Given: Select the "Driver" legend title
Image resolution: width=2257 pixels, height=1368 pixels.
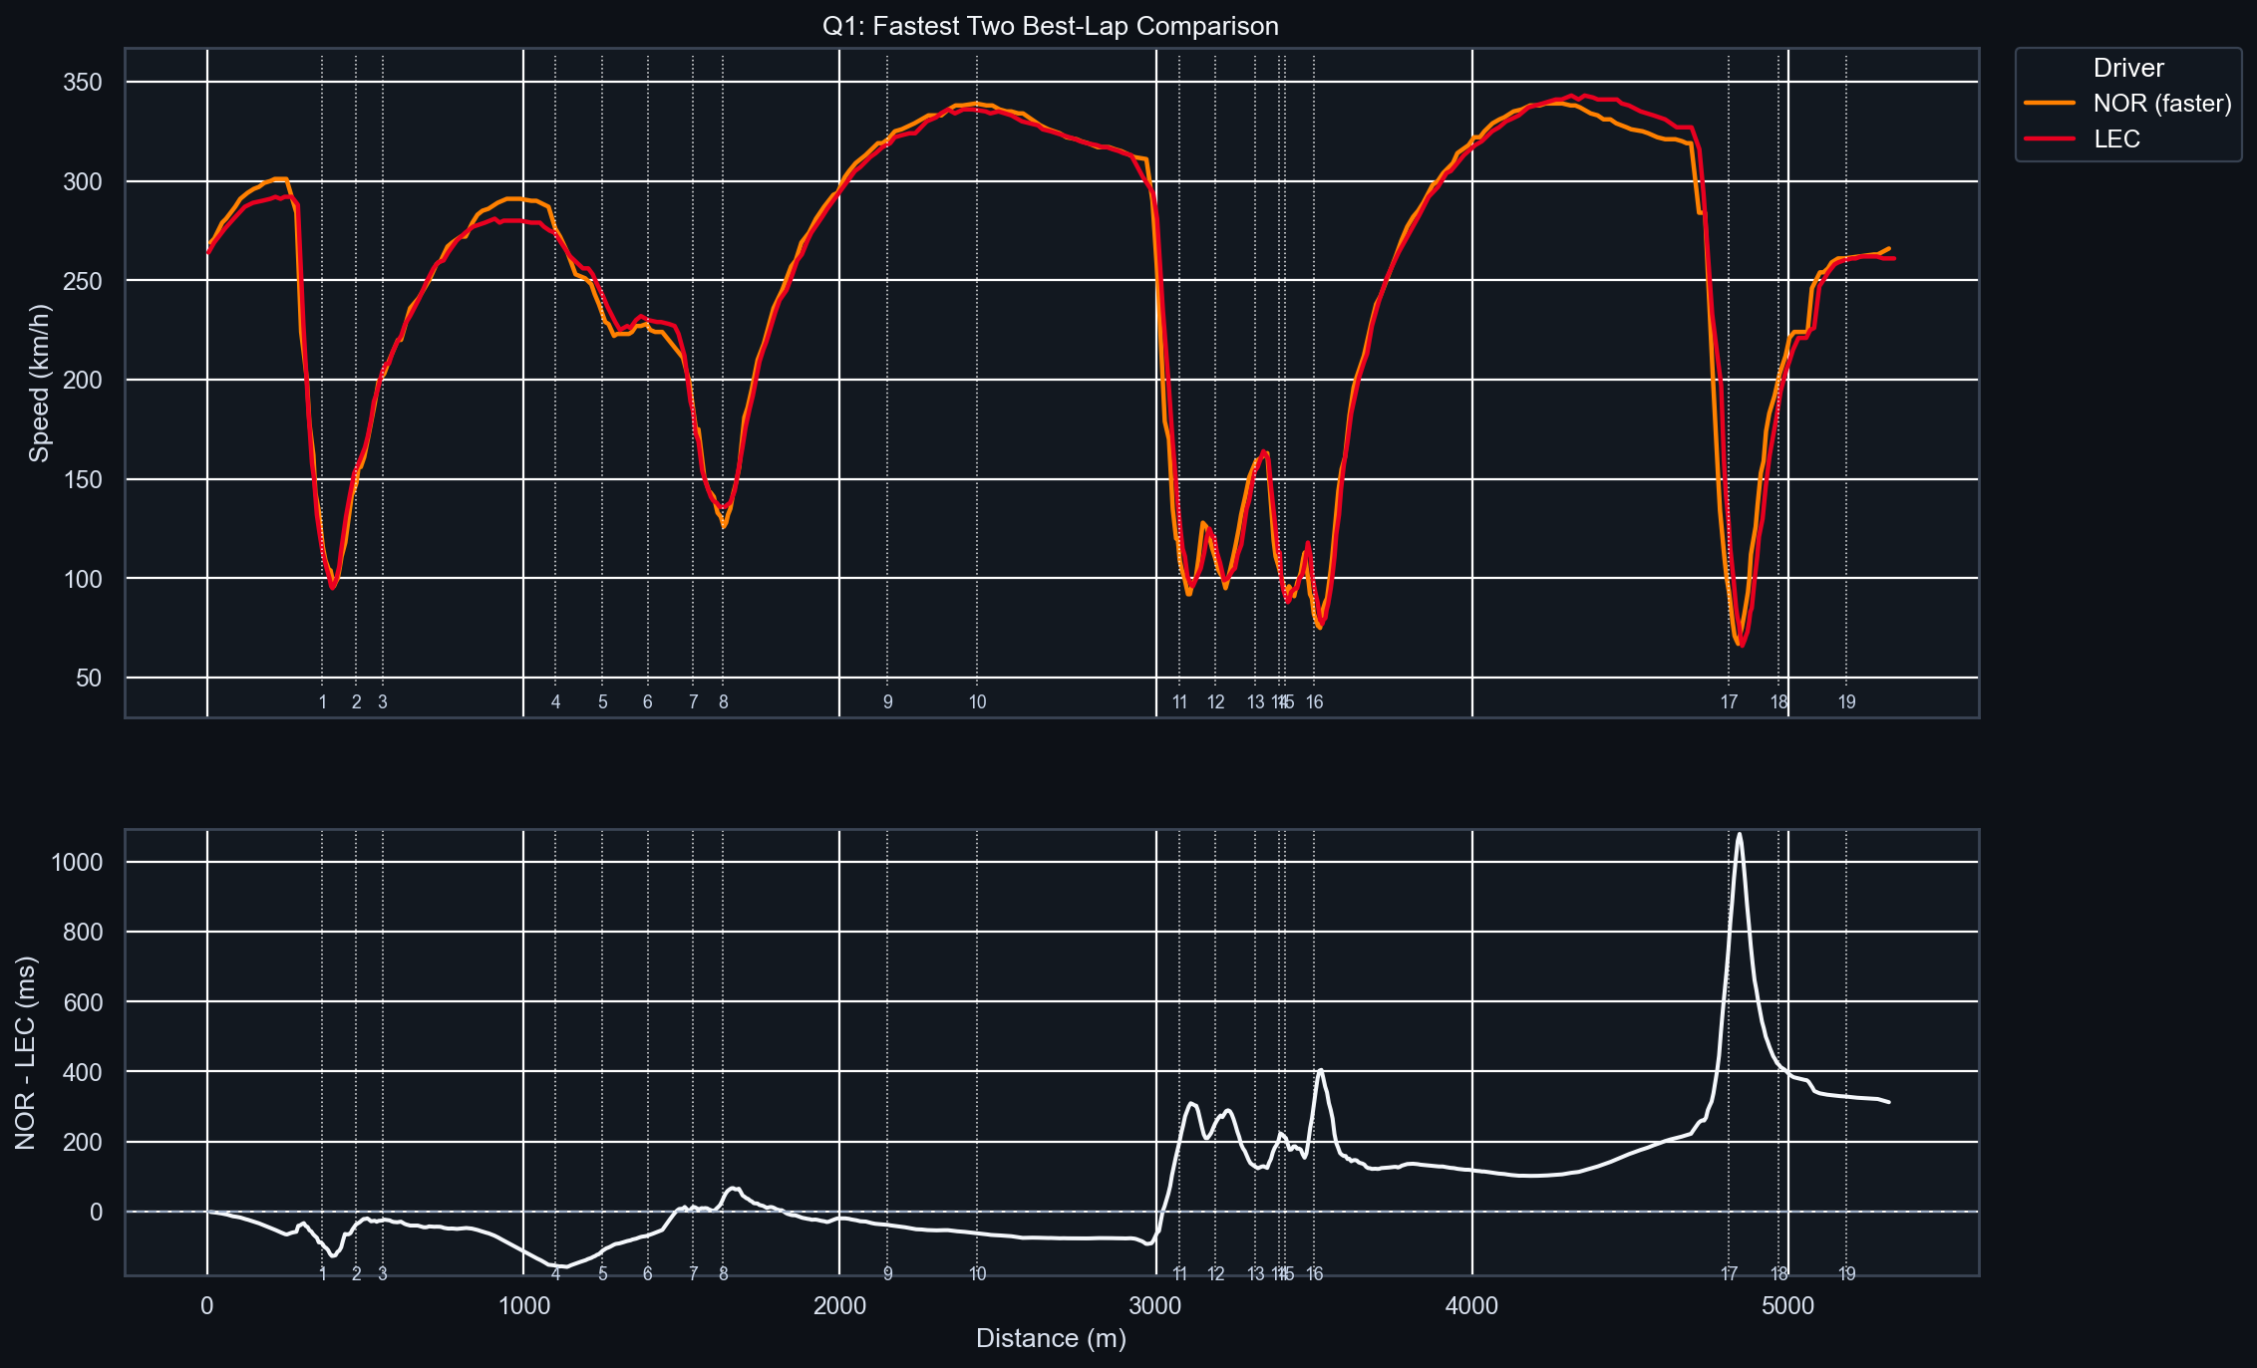Looking at the screenshot, I should tap(2128, 68).
